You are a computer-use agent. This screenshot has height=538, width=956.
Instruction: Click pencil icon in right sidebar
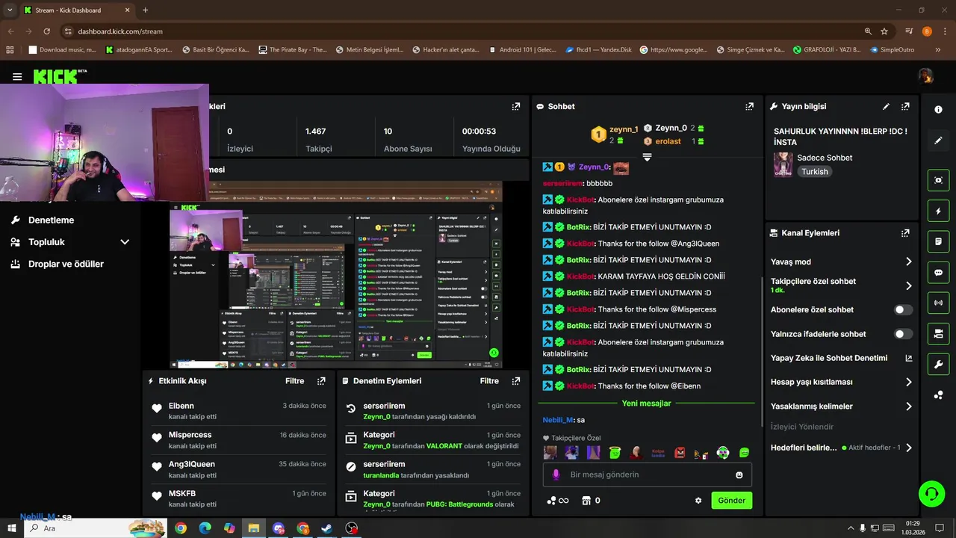(938, 140)
